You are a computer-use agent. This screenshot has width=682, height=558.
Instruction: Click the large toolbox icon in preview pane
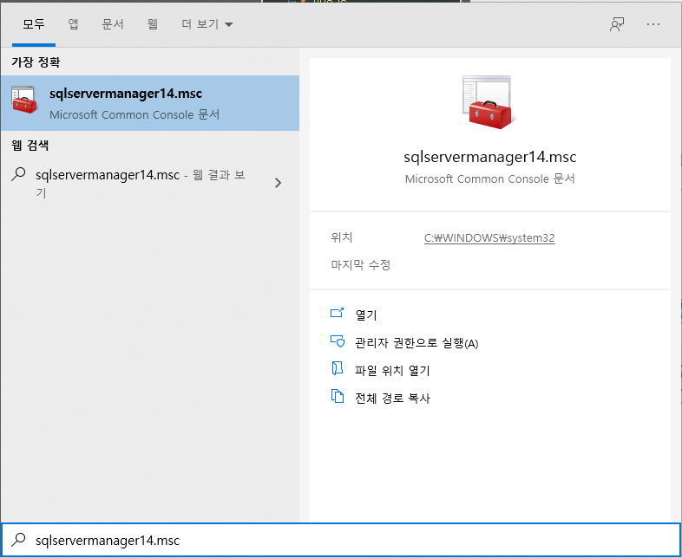[489, 102]
